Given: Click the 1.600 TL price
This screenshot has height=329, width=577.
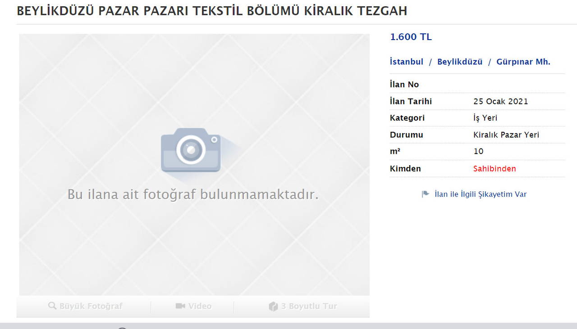Looking at the screenshot, I should pyautogui.click(x=411, y=37).
